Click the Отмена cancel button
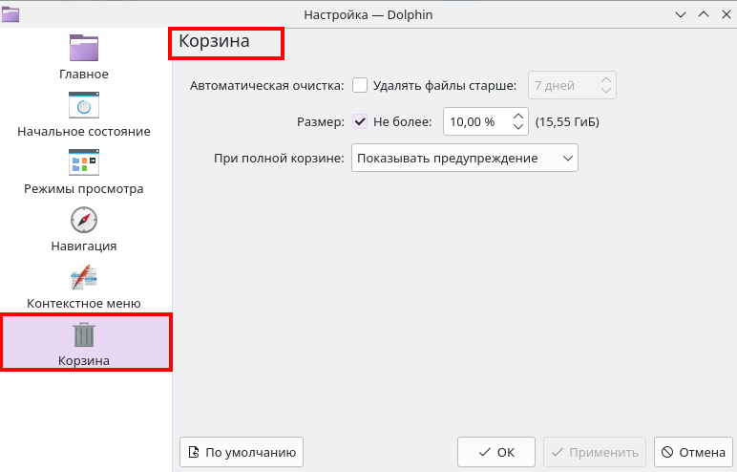 pos(693,452)
